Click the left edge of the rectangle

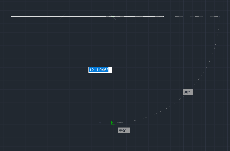11,71
